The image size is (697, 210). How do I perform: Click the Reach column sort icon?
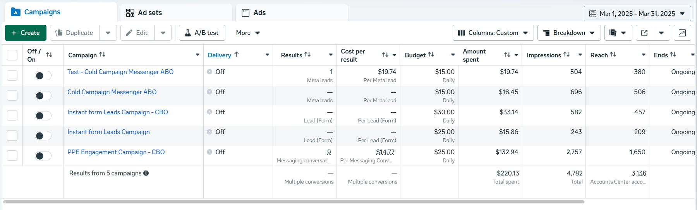tap(613, 55)
